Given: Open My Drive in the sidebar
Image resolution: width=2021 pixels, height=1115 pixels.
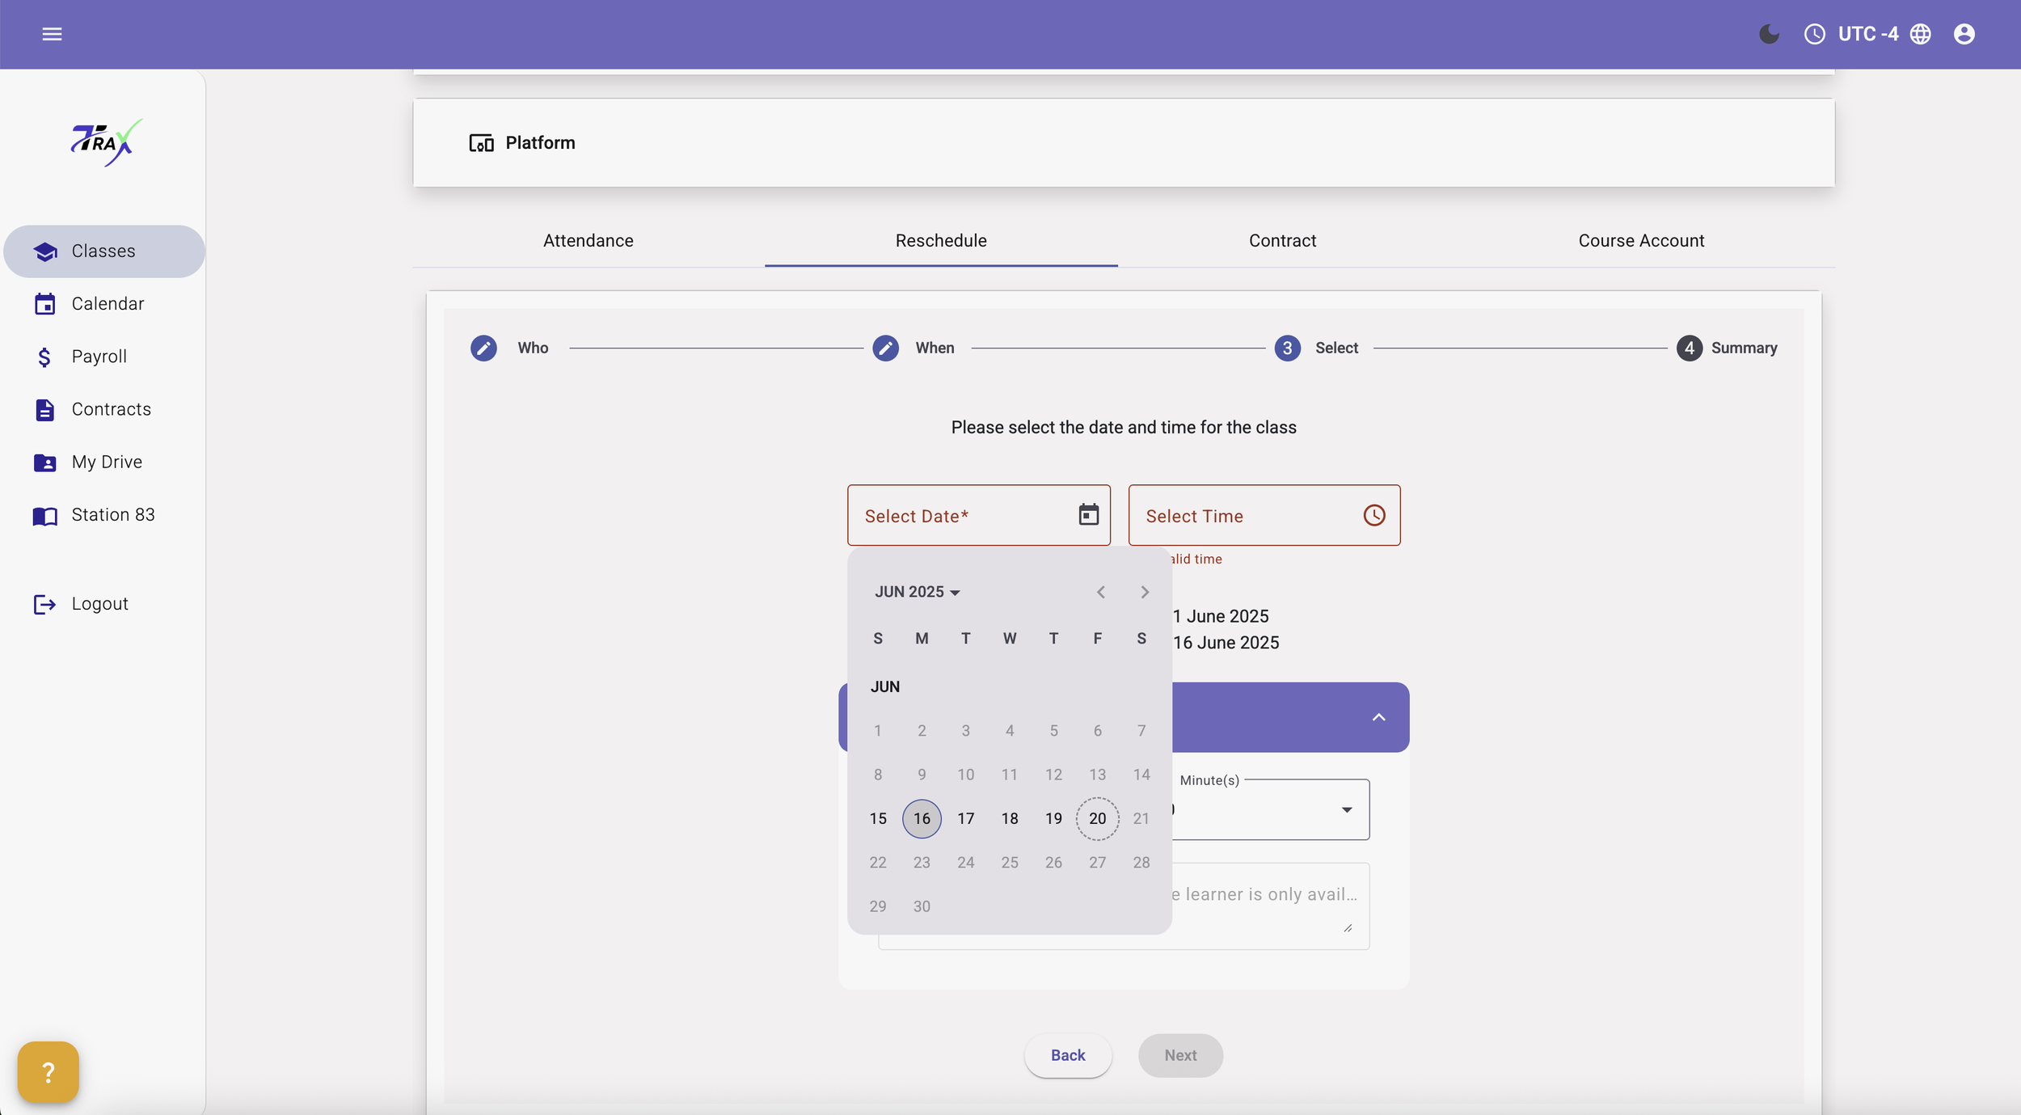Looking at the screenshot, I should [x=106, y=462].
